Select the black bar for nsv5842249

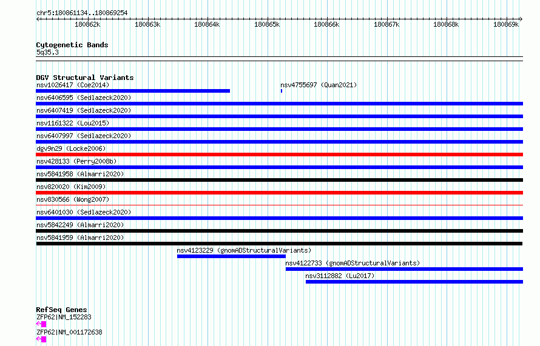[x=279, y=231]
